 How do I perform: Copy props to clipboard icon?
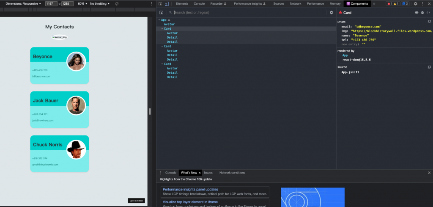coord(430,21)
